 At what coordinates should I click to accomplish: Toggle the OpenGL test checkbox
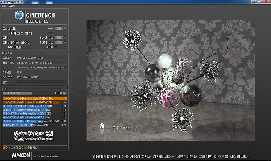(x=65, y=29)
